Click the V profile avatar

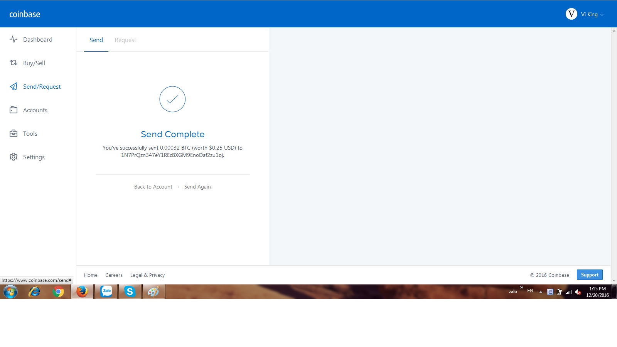571,14
